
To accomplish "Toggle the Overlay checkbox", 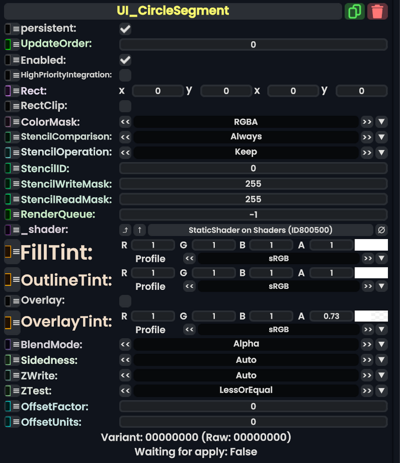I will (x=125, y=301).
